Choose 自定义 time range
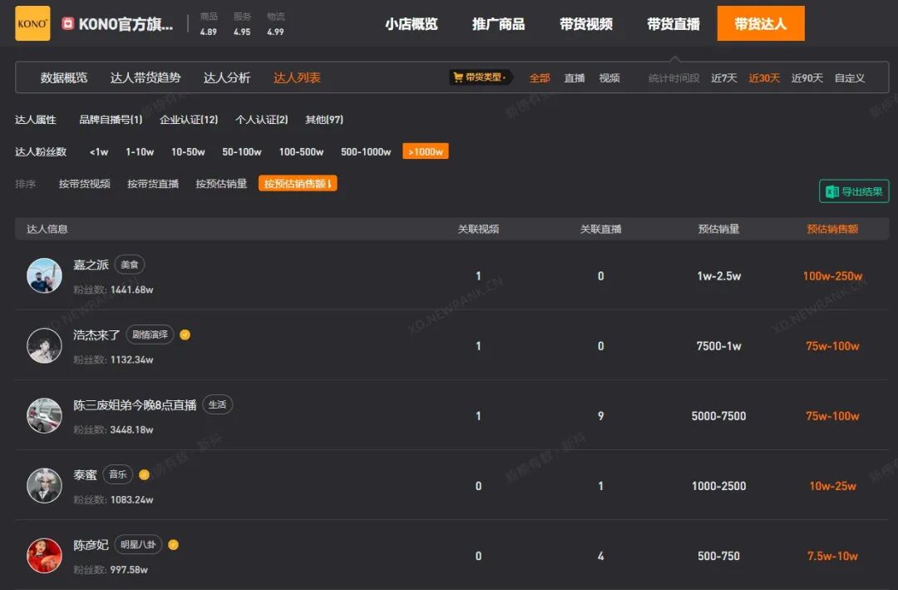Screen dimensions: 898x590 click(849, 78)
